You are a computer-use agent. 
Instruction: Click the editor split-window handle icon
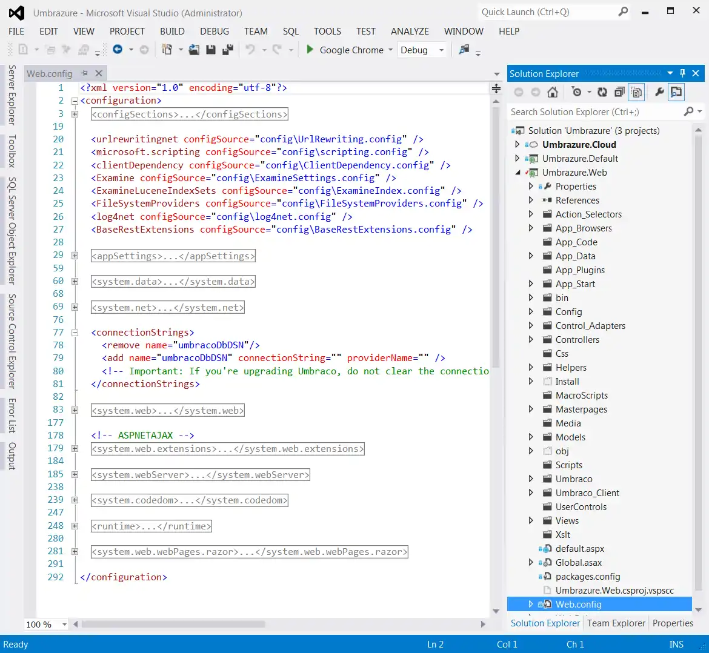coord(496,88)
